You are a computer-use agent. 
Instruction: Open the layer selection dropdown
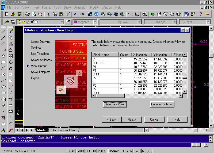click(62, 22)
